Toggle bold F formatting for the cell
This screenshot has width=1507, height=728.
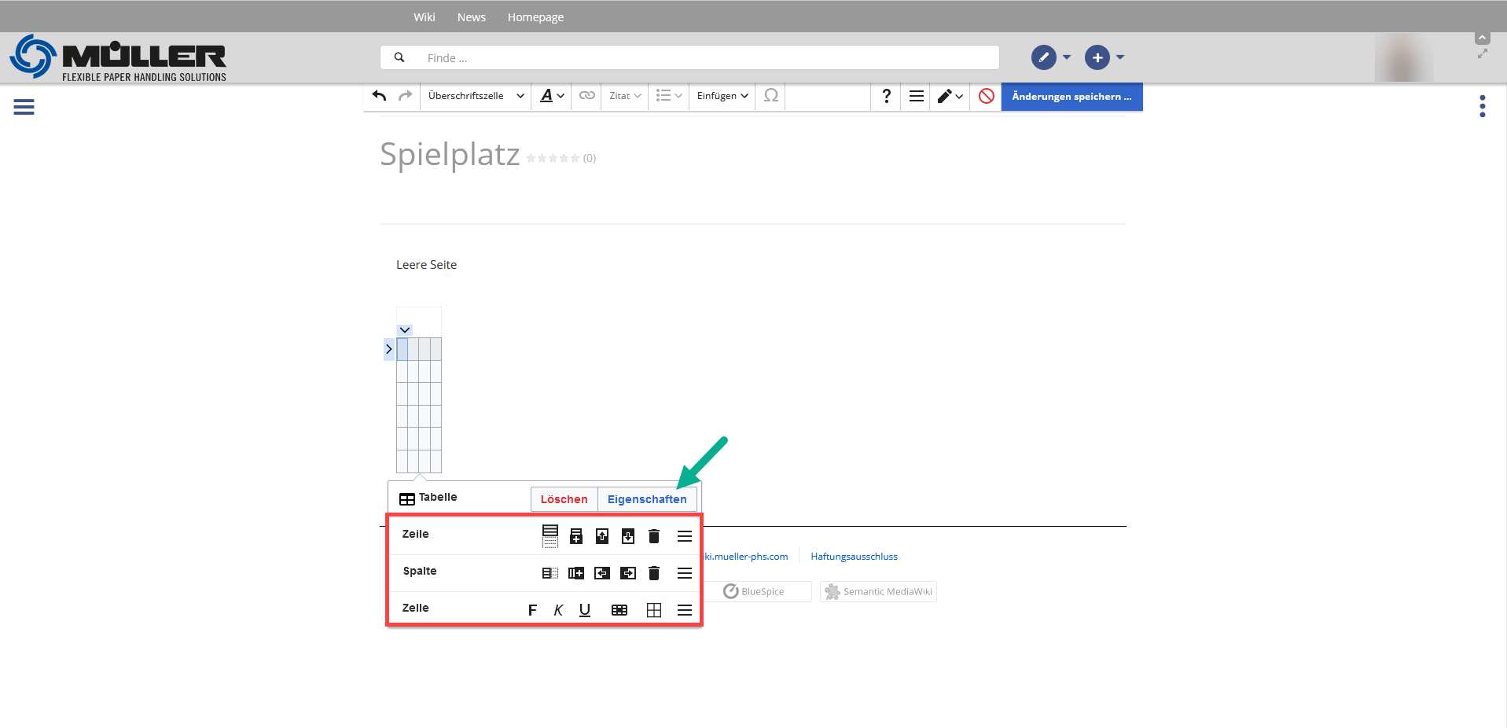pyautogui.click(x=532, y=610)
